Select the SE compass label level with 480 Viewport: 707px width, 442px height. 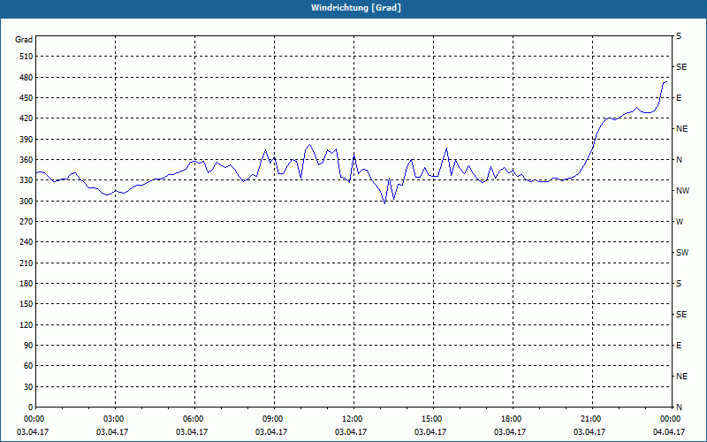(x=681, y=67)
